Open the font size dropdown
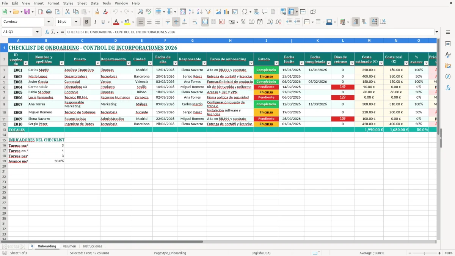455x256 pixels. pos(76,22)
